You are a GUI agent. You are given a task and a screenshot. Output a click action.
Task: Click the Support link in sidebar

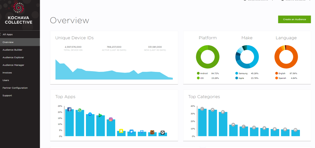point(7,95)
